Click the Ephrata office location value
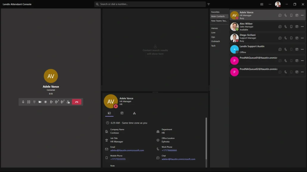Viewport: 307px width, 172px height. tap(165, 142)
